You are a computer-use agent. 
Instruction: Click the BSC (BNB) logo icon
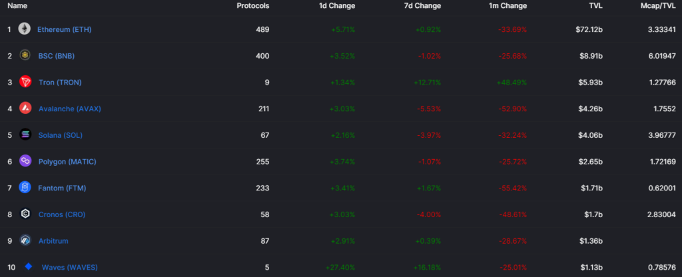point(25,55)
